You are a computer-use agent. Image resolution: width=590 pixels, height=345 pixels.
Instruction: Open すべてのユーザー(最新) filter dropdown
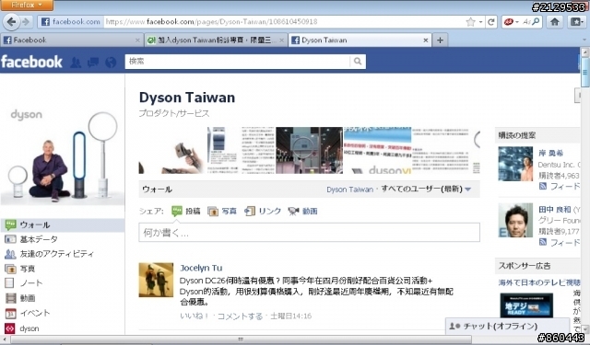coord(426,190)
